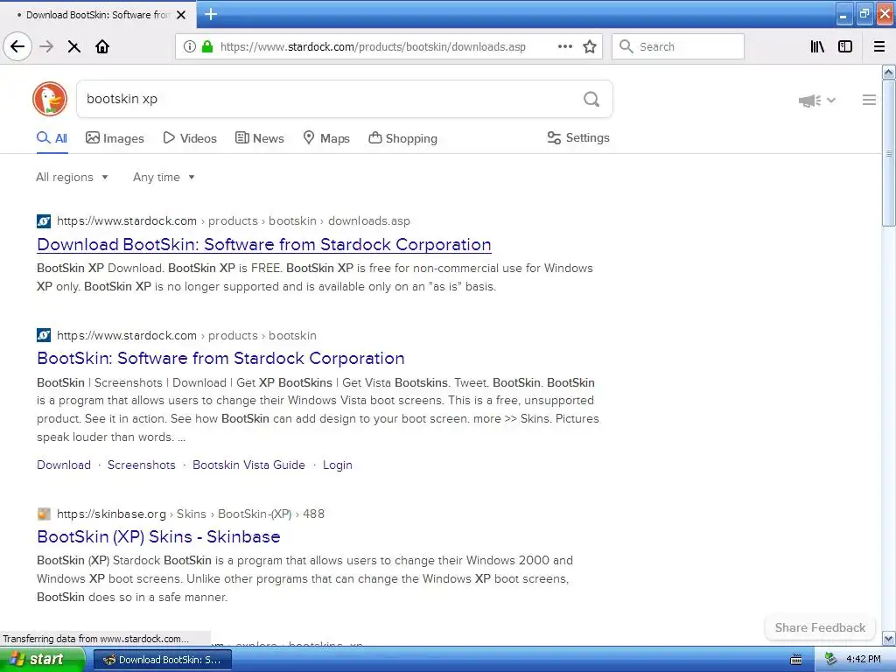
Task: Bookmark this page with the star icon
Action: click(x=590, y=46)
